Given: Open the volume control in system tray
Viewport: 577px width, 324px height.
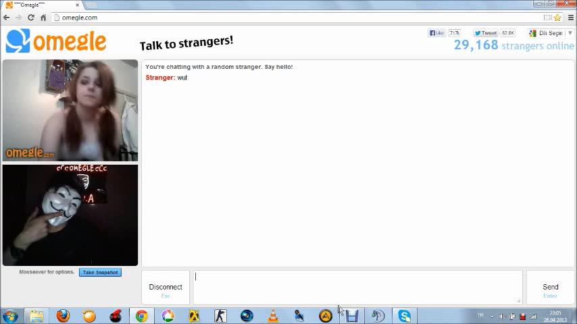Looking at the screenshot, I should (502, 317).
